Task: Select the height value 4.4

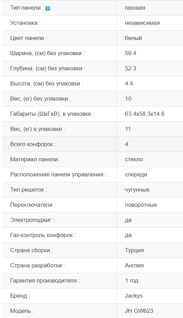Action: click(129, 84)
